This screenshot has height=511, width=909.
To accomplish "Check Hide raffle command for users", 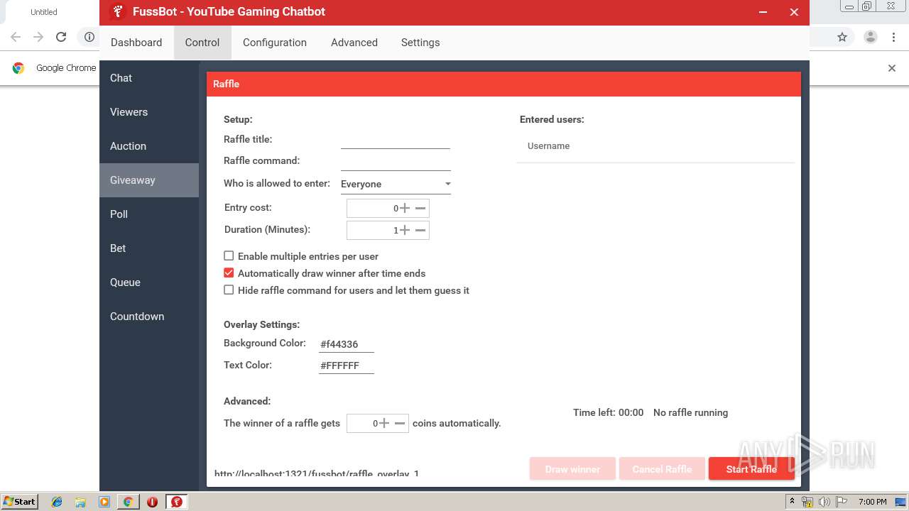I will tap(229, 290).
